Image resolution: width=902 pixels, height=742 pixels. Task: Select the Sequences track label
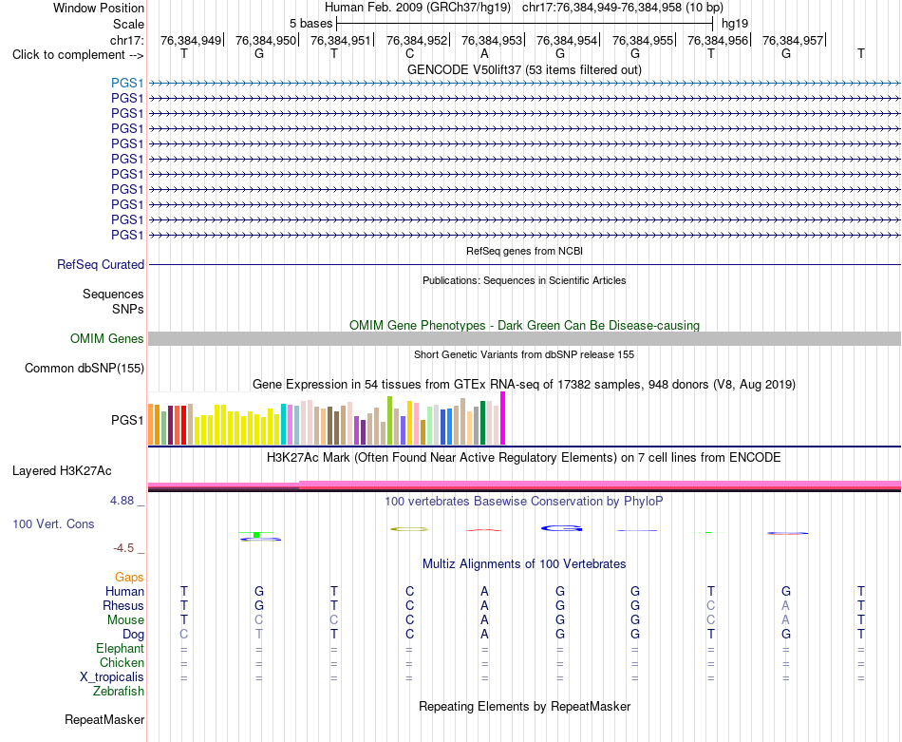tap(113, 294)
